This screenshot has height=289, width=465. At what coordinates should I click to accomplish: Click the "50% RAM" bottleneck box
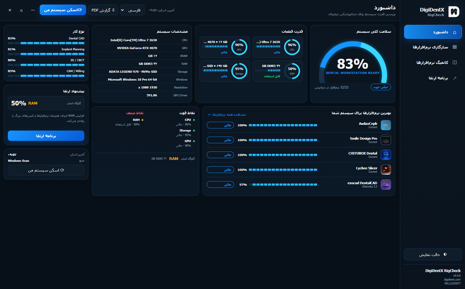coord(46,103)
